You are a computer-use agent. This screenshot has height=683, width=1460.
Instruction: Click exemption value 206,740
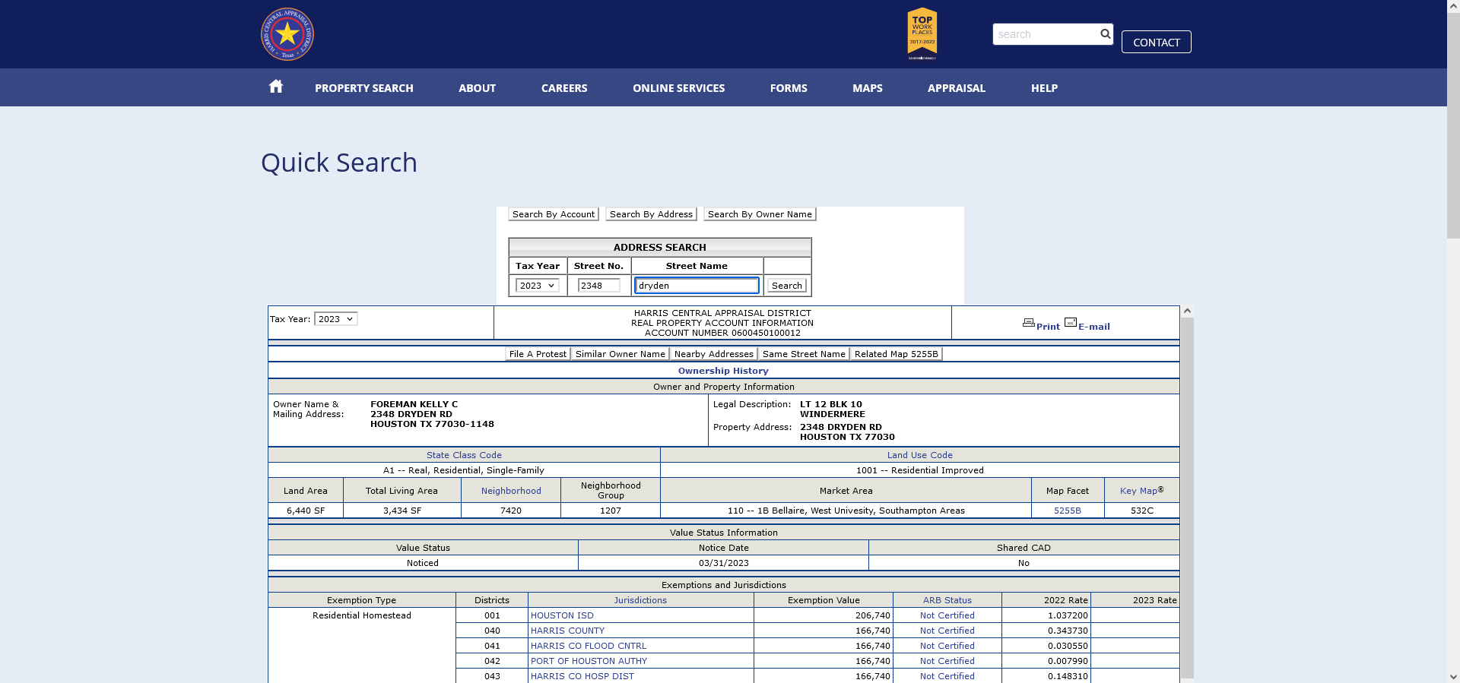(873, 615)
